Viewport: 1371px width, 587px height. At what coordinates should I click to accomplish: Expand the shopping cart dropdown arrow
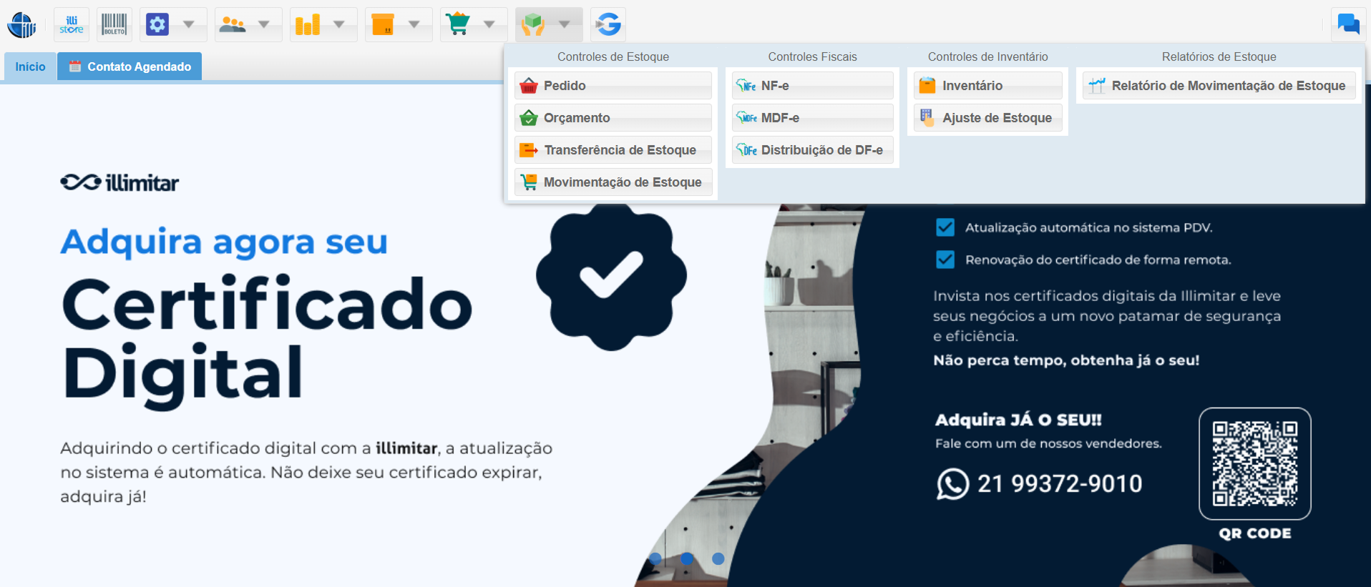(x=489, y=25)
